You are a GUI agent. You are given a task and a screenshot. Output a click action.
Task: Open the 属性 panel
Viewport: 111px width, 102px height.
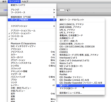click(x=32, y=99)
